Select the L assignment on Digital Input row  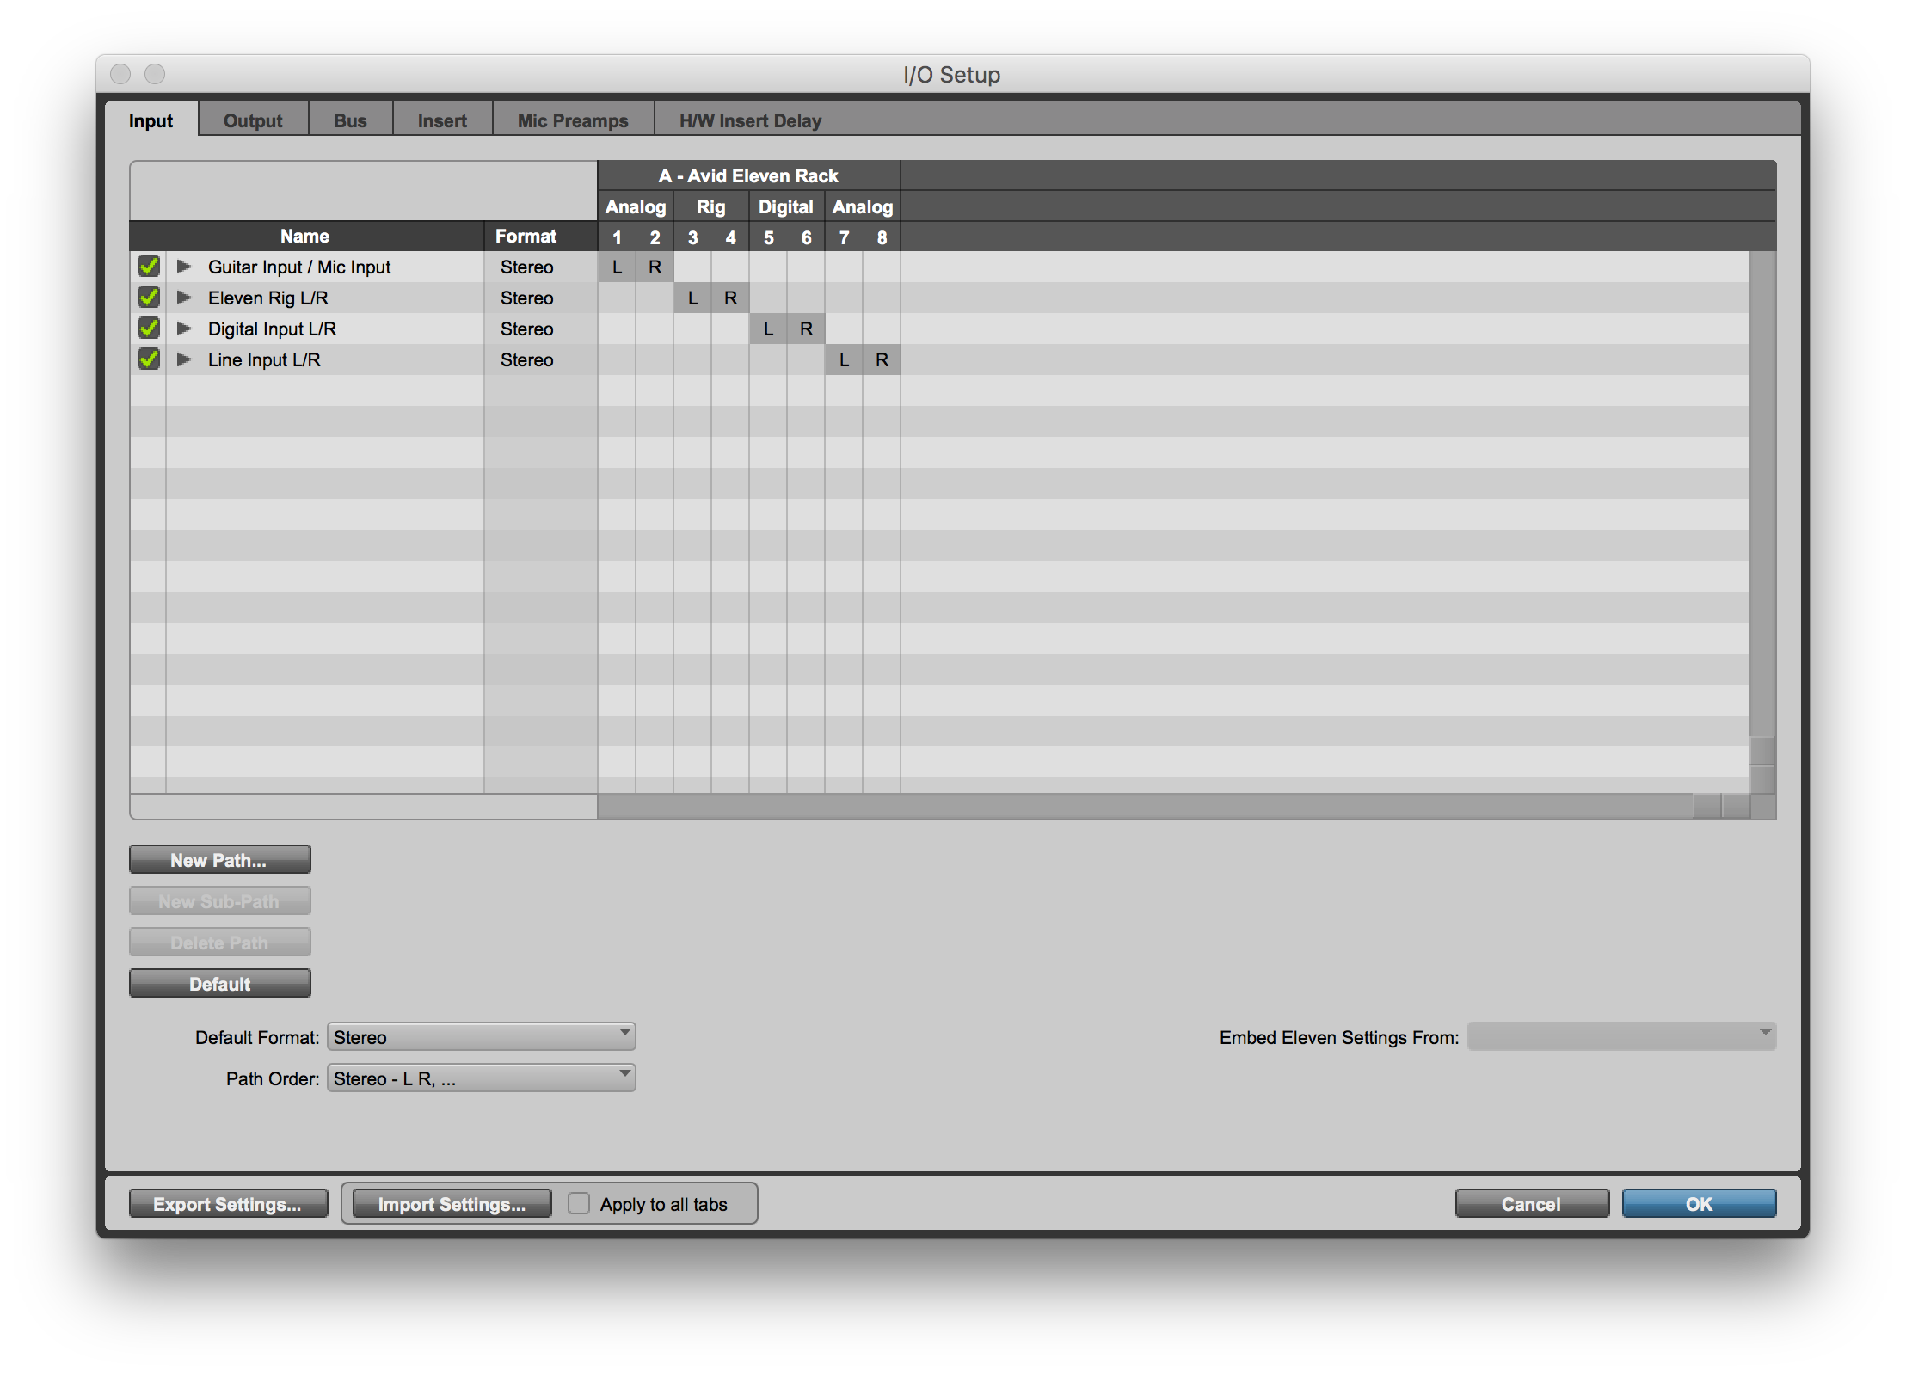click(768, 329)
